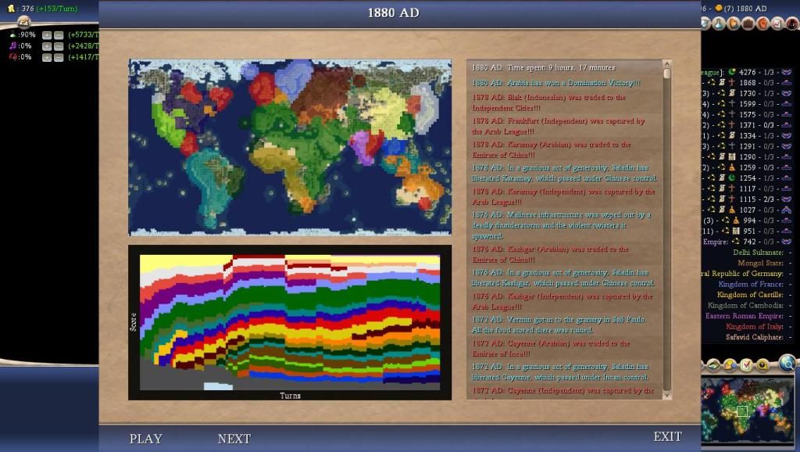
Task: Click the gold treasury coin icon
Action: point(11,8)
